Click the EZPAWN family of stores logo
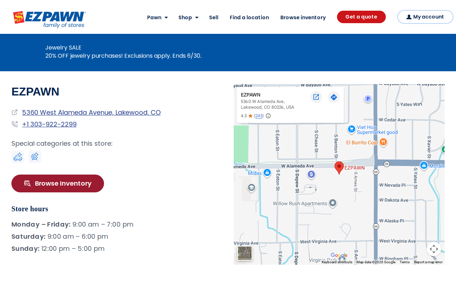The width and height of the screenshot is (456, 285). [49, 19]
